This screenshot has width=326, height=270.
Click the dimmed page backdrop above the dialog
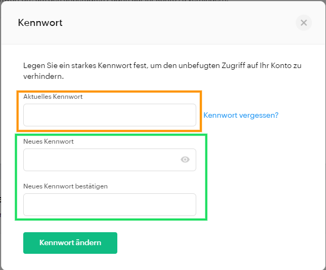pyautogui.click(x=163, y=1)
